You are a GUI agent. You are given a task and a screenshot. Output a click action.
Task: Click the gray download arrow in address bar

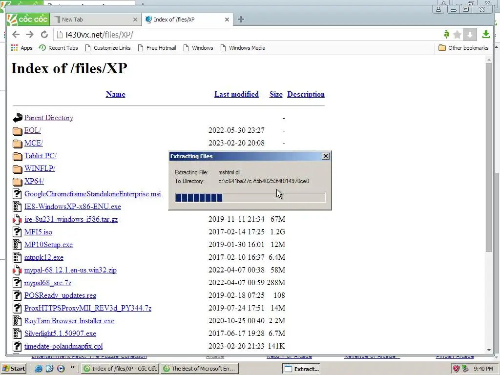470,35
